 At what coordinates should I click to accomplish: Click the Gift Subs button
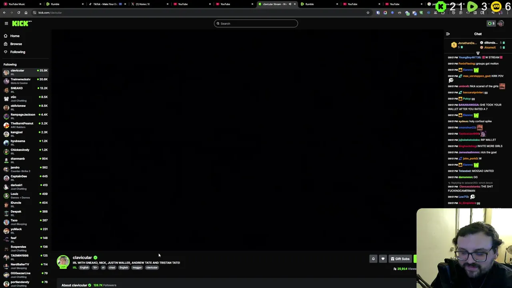[x=400, y=259]
